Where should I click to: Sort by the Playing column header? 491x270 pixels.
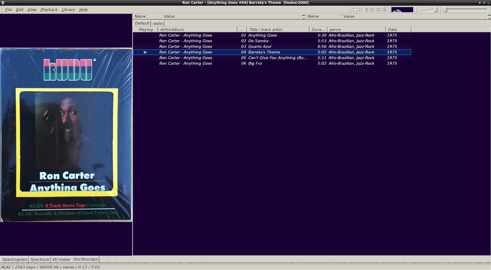(145, 30)
